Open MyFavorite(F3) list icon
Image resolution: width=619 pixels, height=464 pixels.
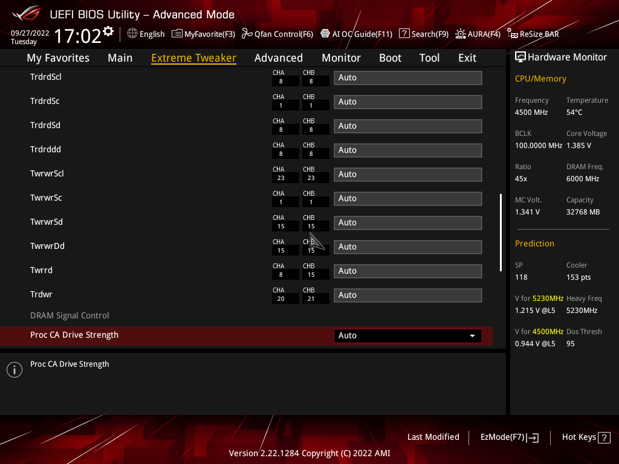[177, 34]
